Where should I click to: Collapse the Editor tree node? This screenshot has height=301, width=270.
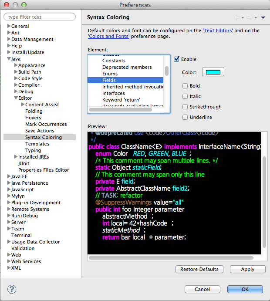click(x=16, y=98)
